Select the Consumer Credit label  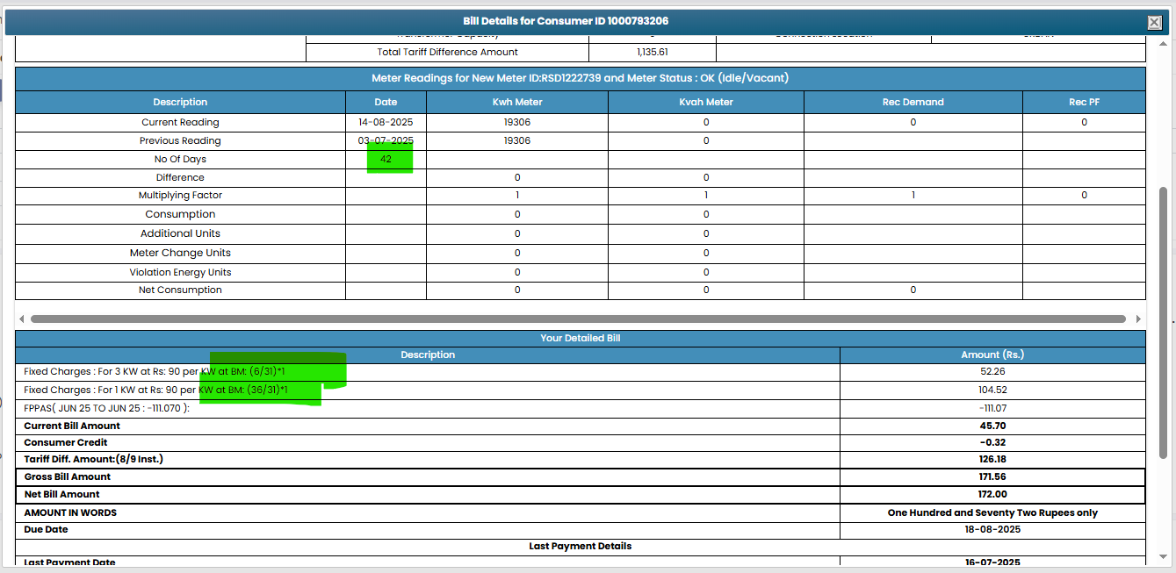[66, 442]
